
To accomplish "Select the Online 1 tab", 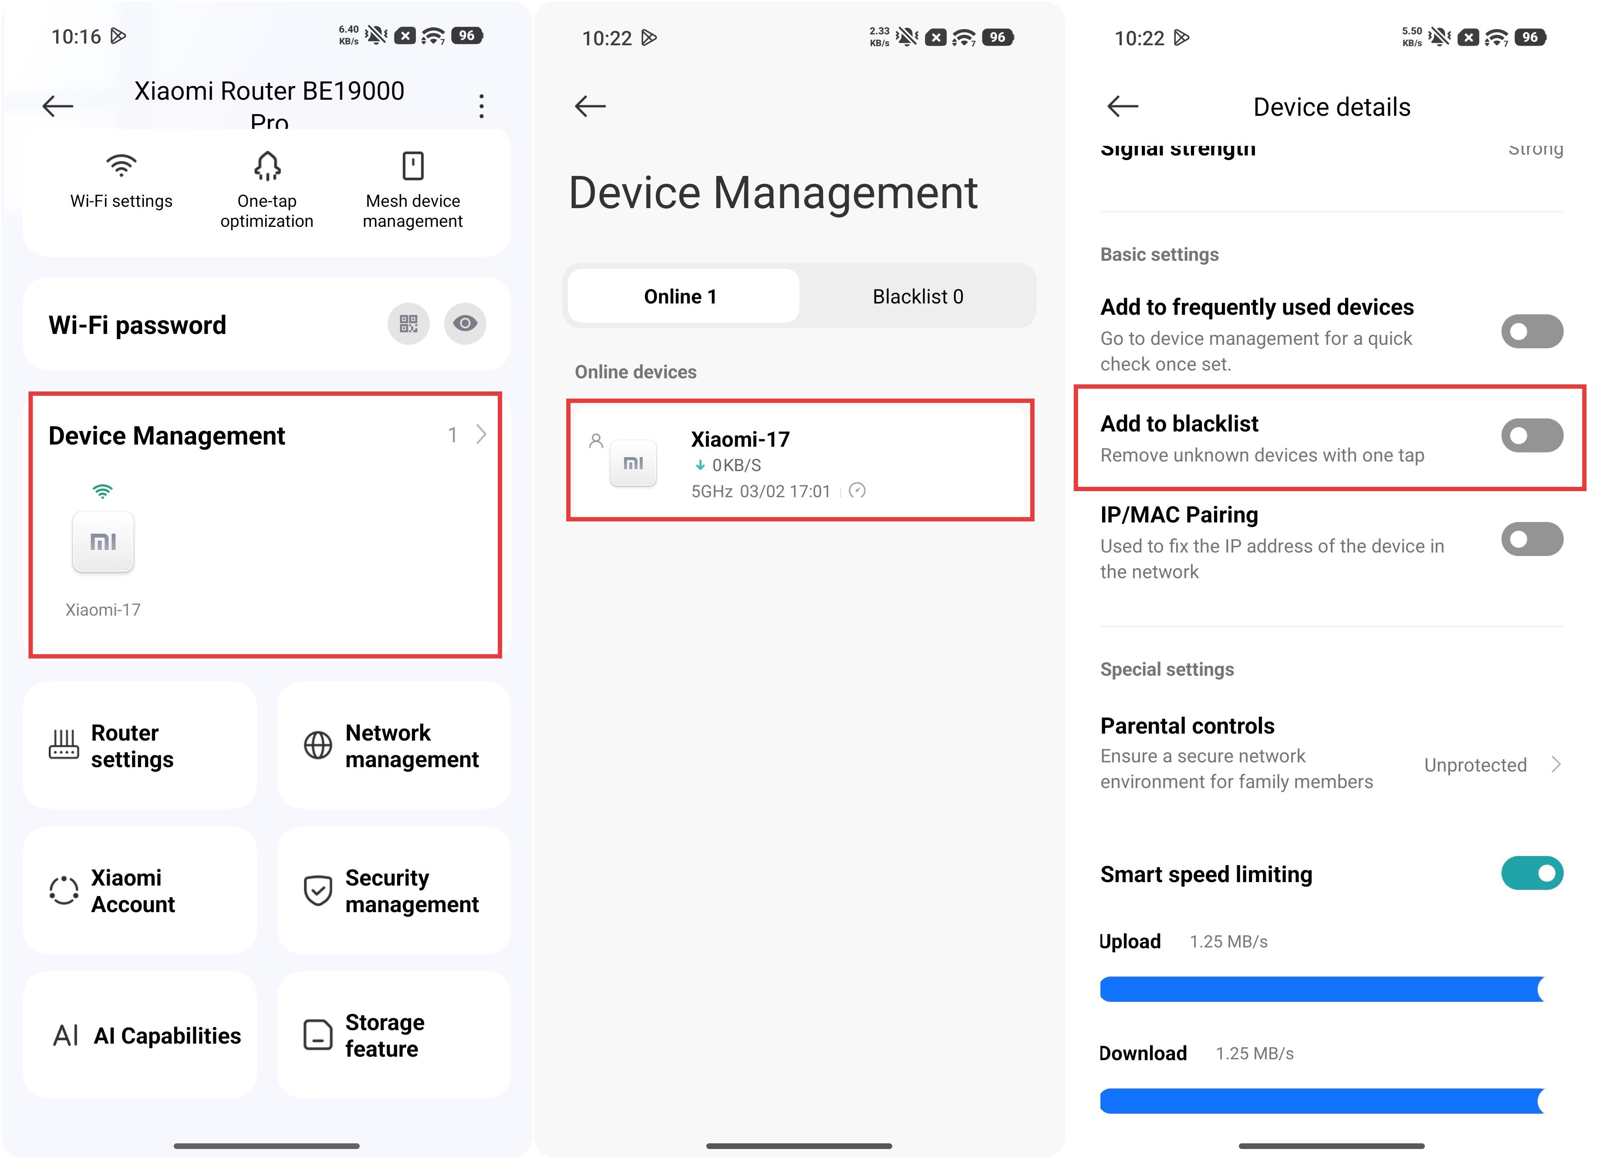I will tap(681, 297).
